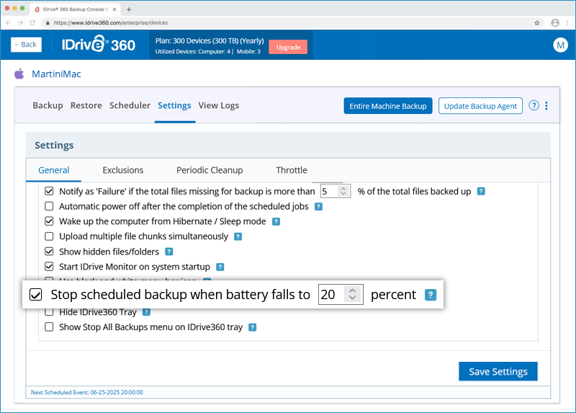Open the Backup tab

click(48, 105)
